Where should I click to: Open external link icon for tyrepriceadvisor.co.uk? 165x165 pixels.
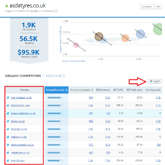tap(8, 113)
